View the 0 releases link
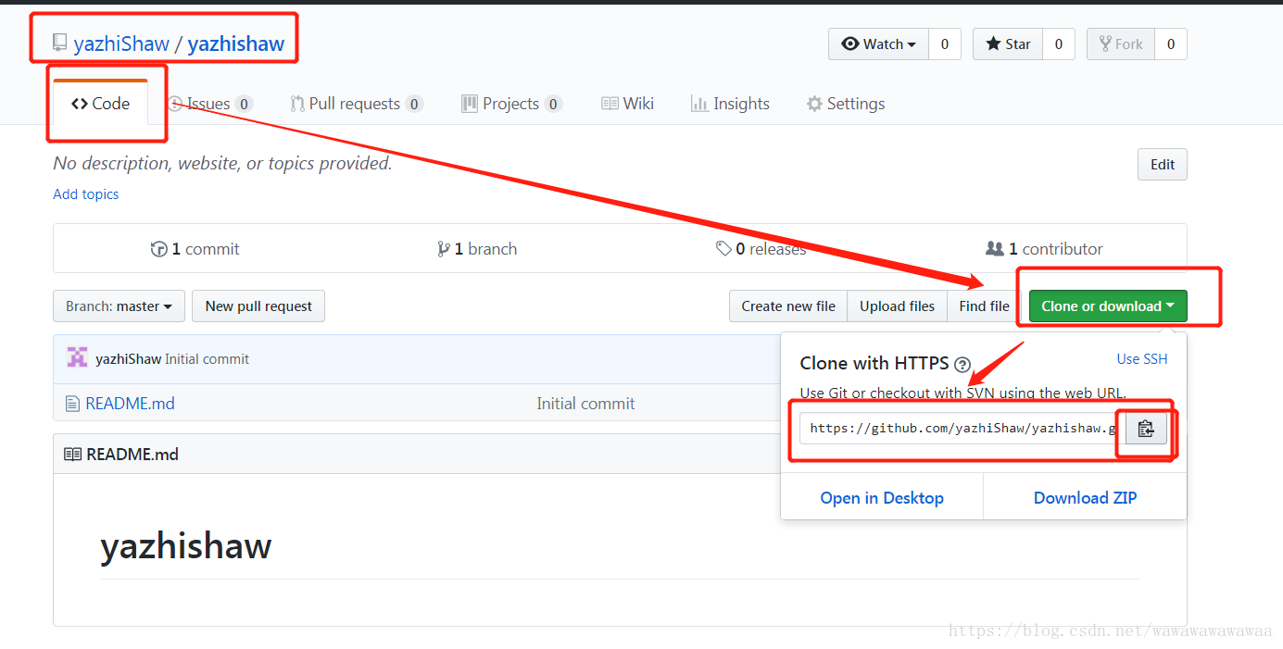The image size is (1283, 649). tap(761, 249)
